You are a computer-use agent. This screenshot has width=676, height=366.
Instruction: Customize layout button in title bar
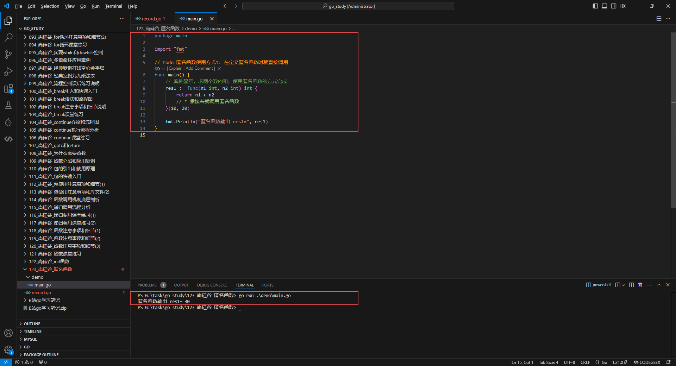[x=623, y=6]
